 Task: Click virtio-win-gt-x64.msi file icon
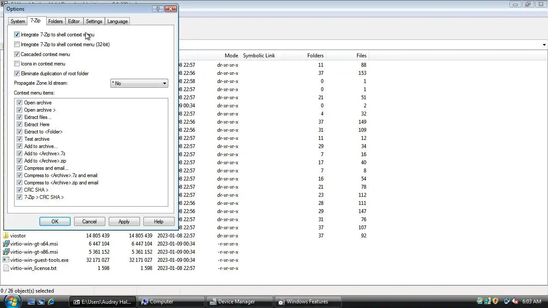[x=6, y=244]
